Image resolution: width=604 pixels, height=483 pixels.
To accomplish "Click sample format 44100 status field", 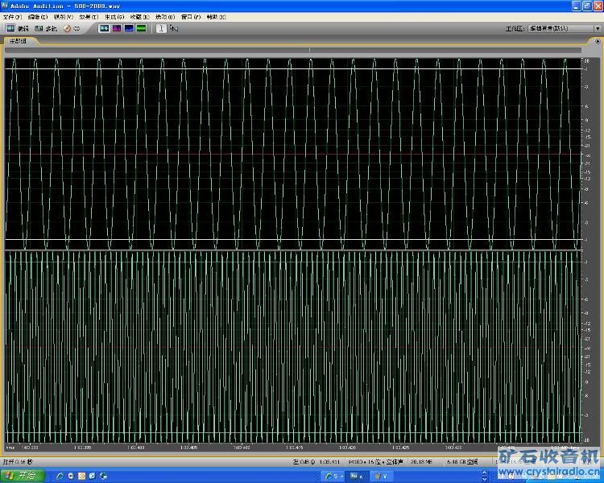I will pos(375,461).
